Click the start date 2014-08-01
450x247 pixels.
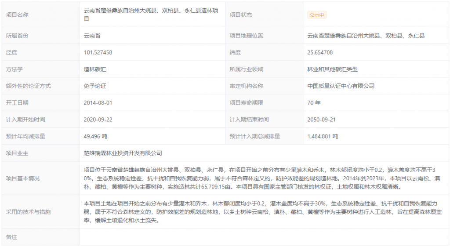98,102
